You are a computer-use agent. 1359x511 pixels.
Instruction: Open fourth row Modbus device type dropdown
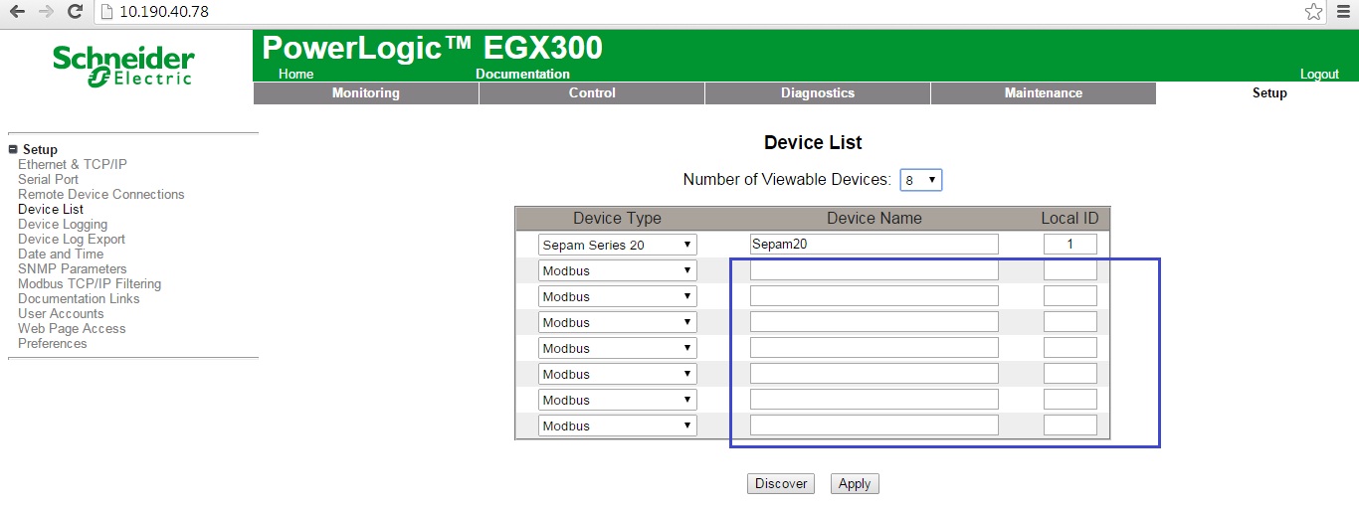tap(617, 322)
